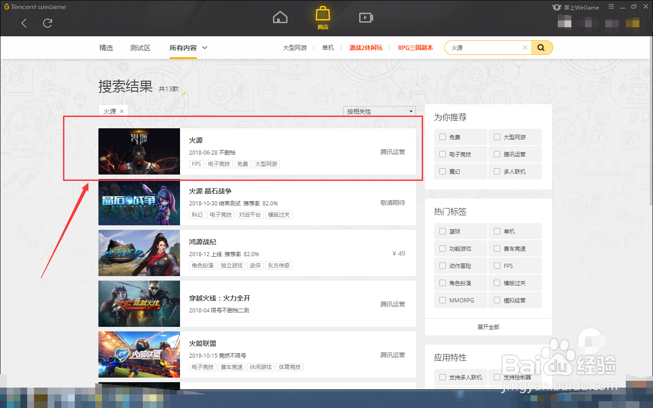Click the Tencent WeGame logo
Viewport: 653px width, 408px height.
click(x=35, y=7)
